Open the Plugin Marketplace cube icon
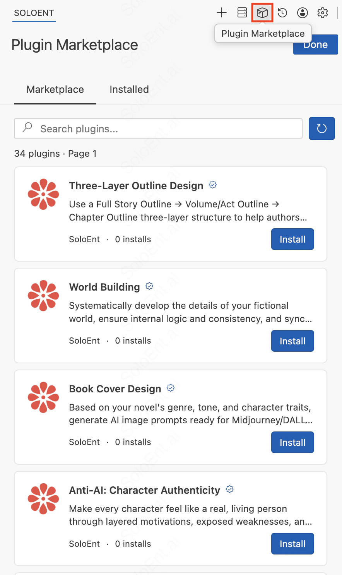The height and width of the screenshot is (575, 342). (x=262, y=12)
